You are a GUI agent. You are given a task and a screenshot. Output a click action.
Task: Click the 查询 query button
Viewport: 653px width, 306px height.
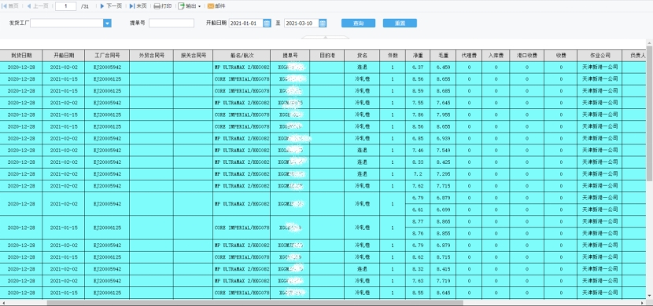pyautogui.click(x=358, y=24)
